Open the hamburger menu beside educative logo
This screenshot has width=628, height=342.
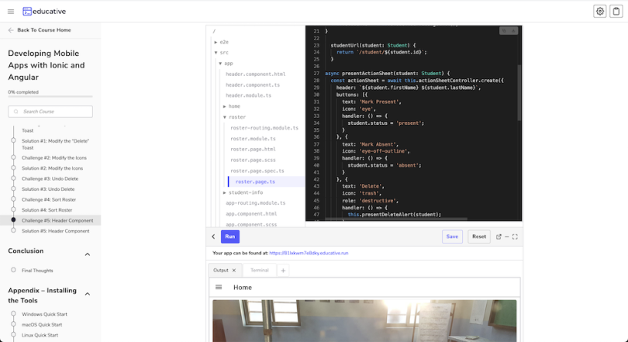click(10, 12)
